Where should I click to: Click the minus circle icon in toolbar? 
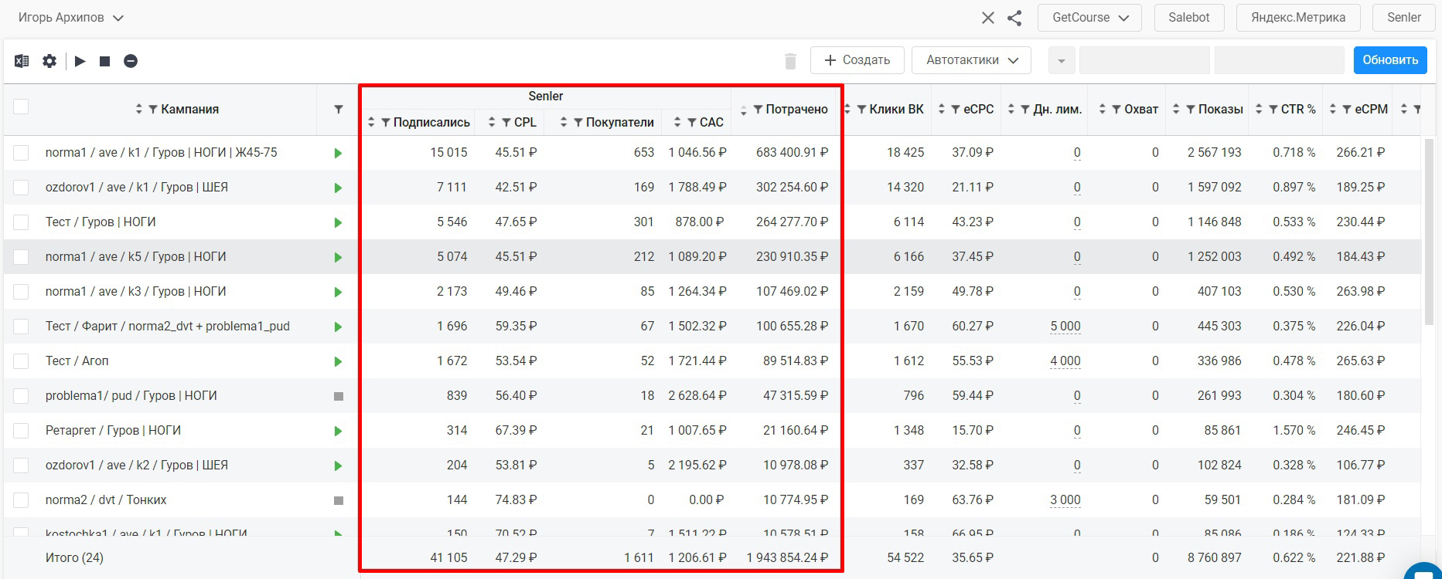click(x=131, y=61)
